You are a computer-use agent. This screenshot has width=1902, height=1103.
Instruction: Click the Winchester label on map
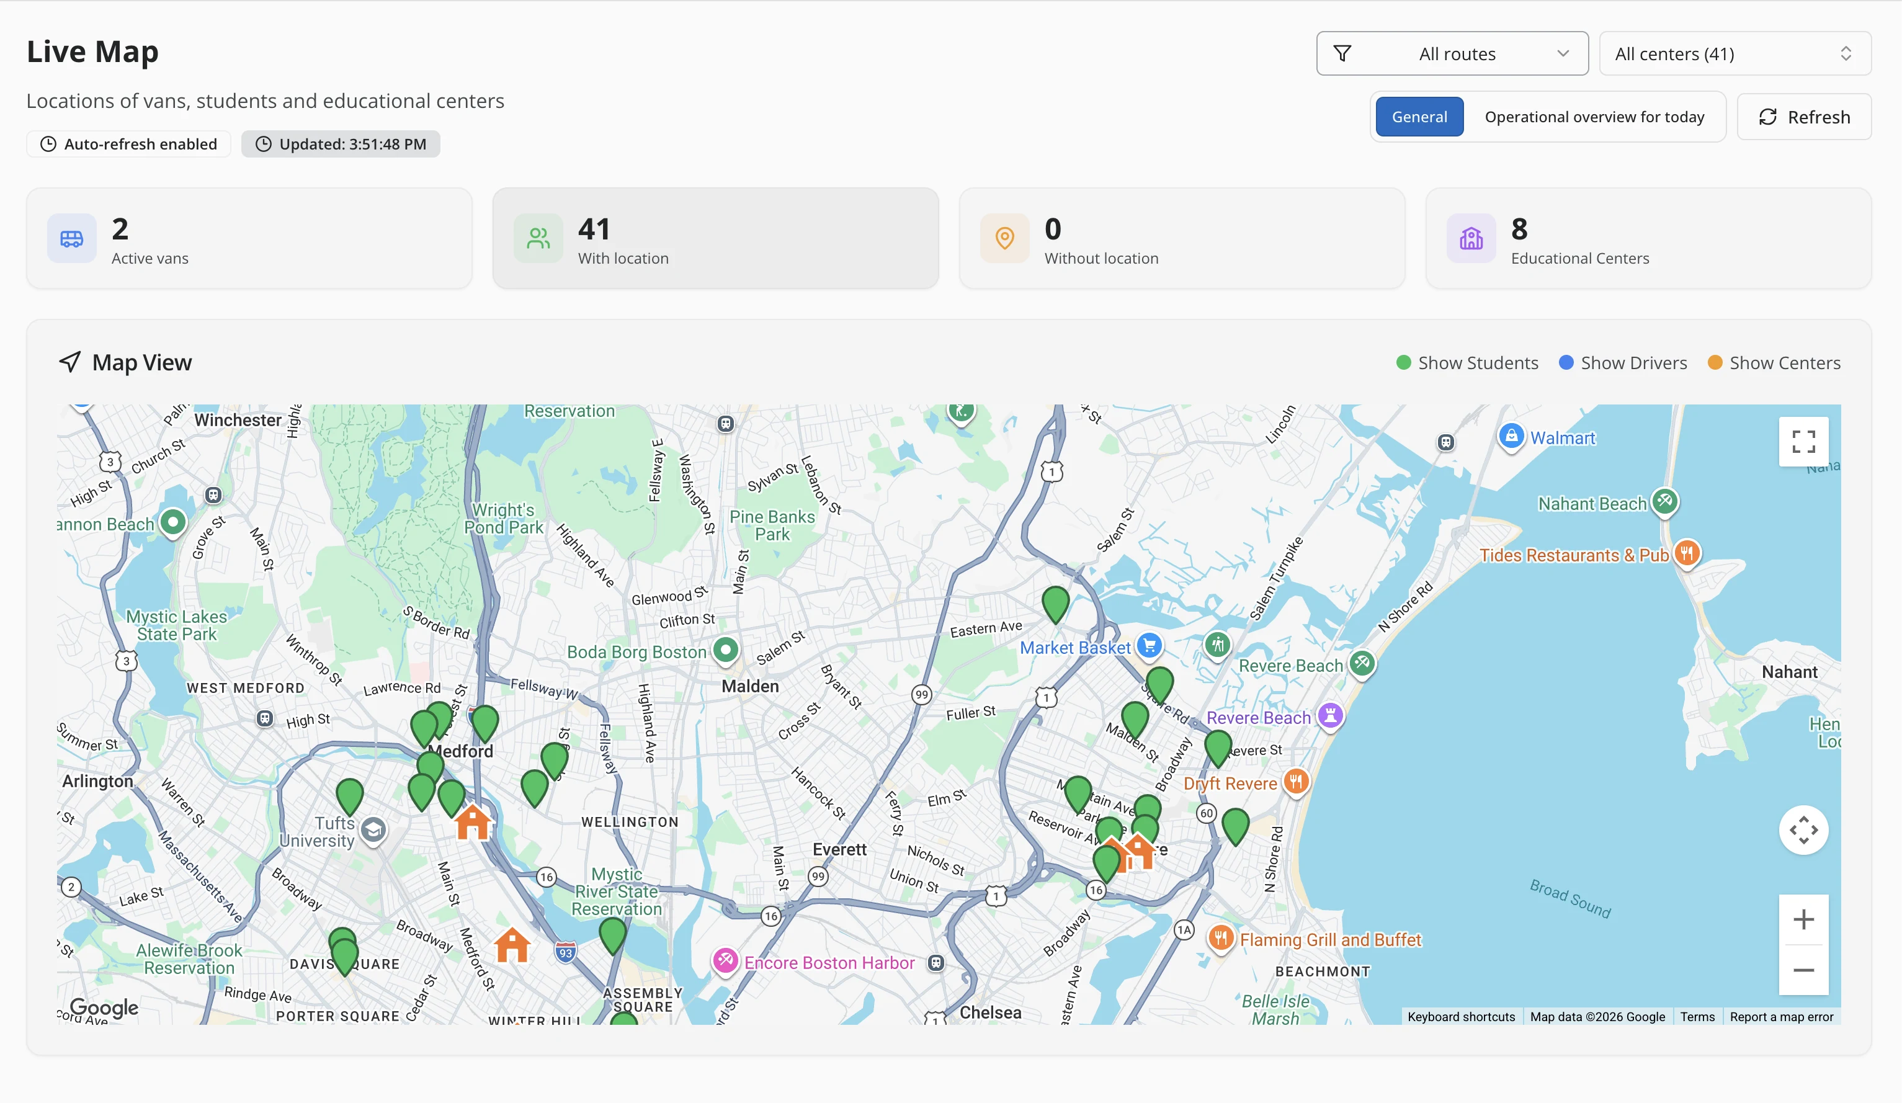238,420
